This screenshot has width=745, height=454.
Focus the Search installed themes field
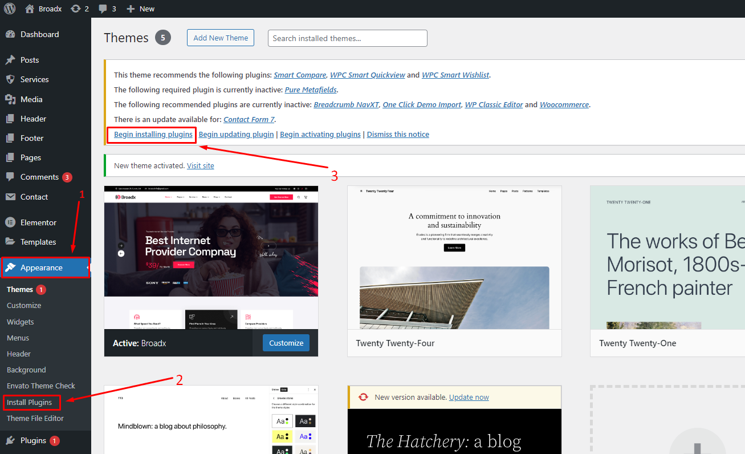coord(348,38)
